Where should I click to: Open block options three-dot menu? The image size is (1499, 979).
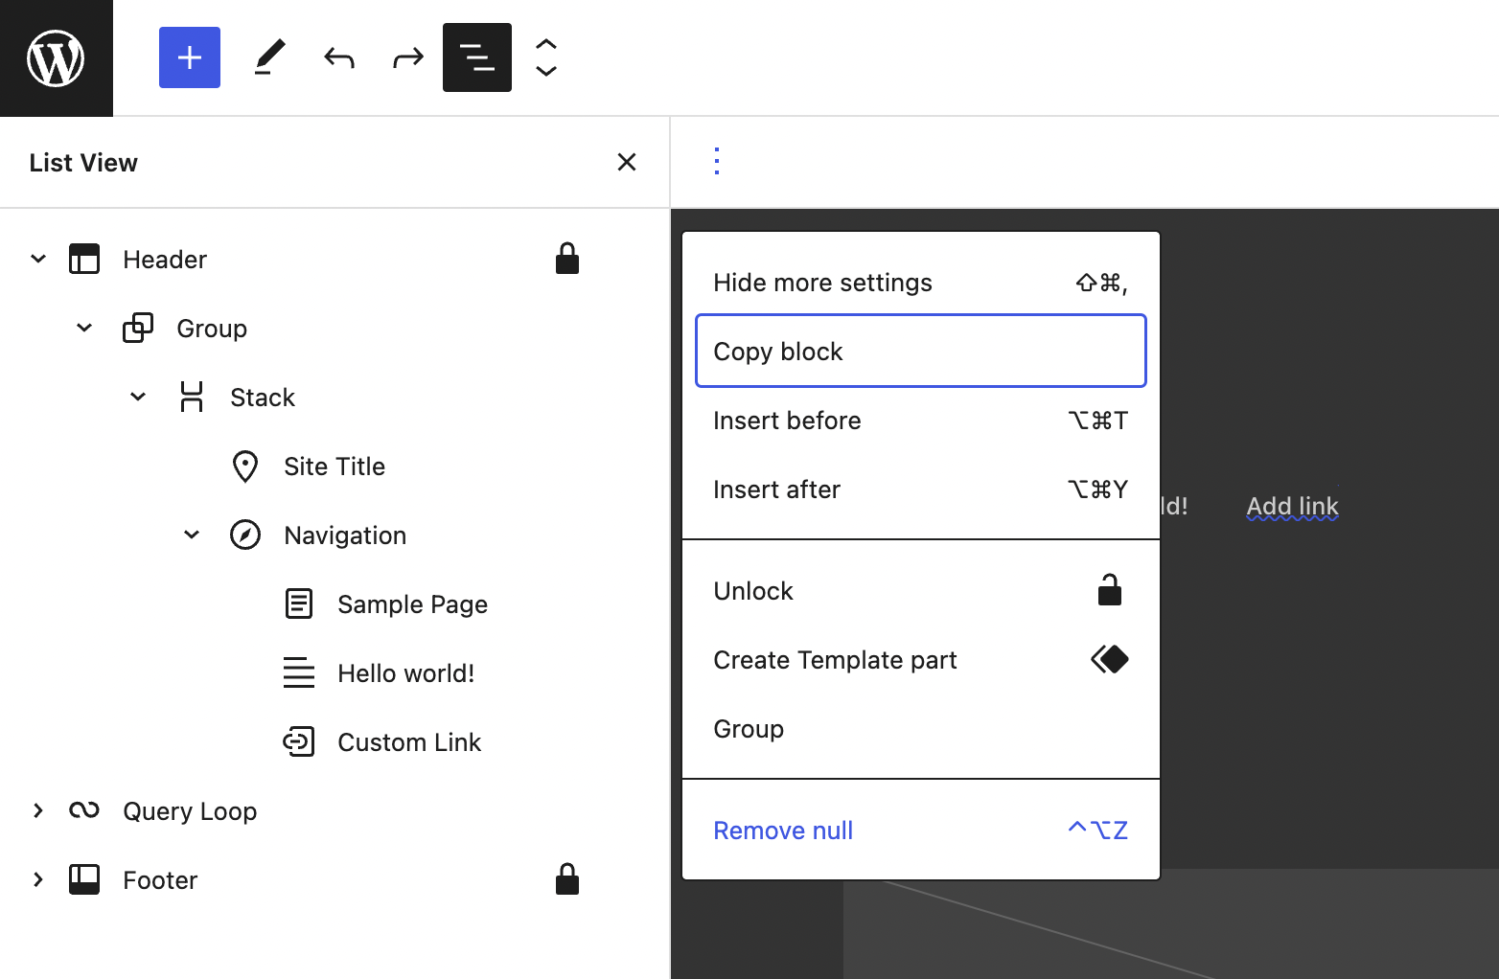pyautogui.click(x=717, y=161)
